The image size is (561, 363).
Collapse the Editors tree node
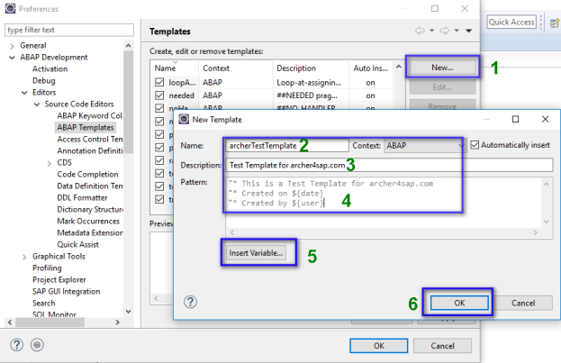click(x=24, y=93)
